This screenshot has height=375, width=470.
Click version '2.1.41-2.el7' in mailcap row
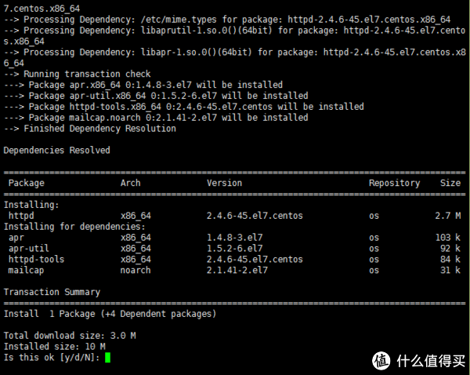(x=237, y=270)
